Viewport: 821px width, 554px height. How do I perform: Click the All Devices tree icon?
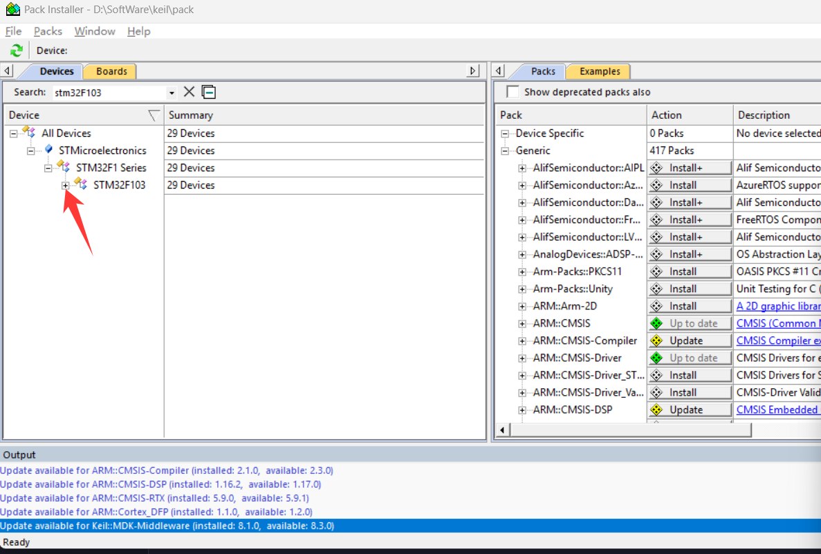pos(29,133)
